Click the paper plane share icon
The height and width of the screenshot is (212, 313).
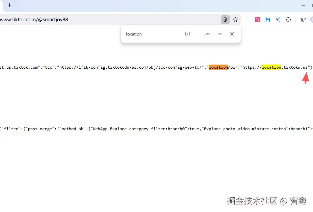[x=303, y=20]
